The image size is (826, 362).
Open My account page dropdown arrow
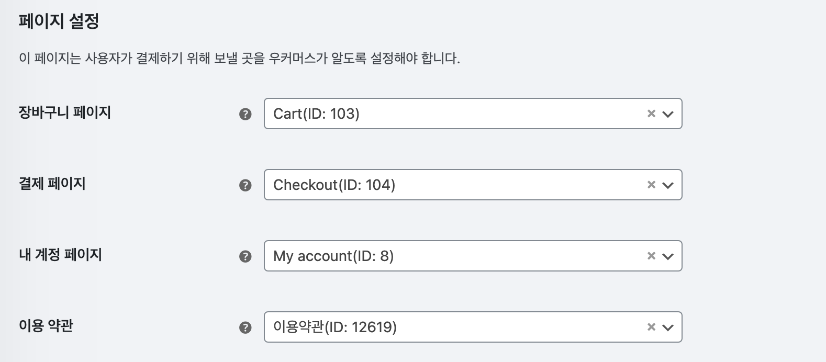[x=667, y=256]
